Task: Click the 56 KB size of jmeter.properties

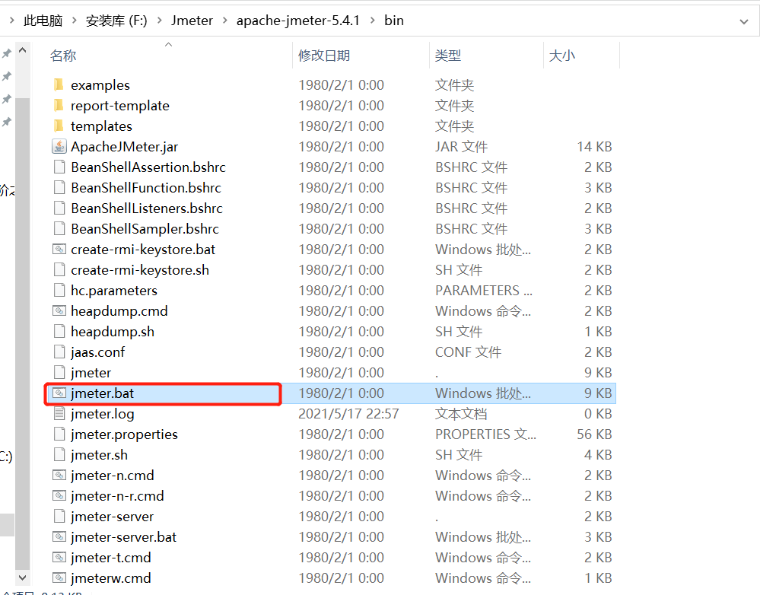Action: pos(594,434)
